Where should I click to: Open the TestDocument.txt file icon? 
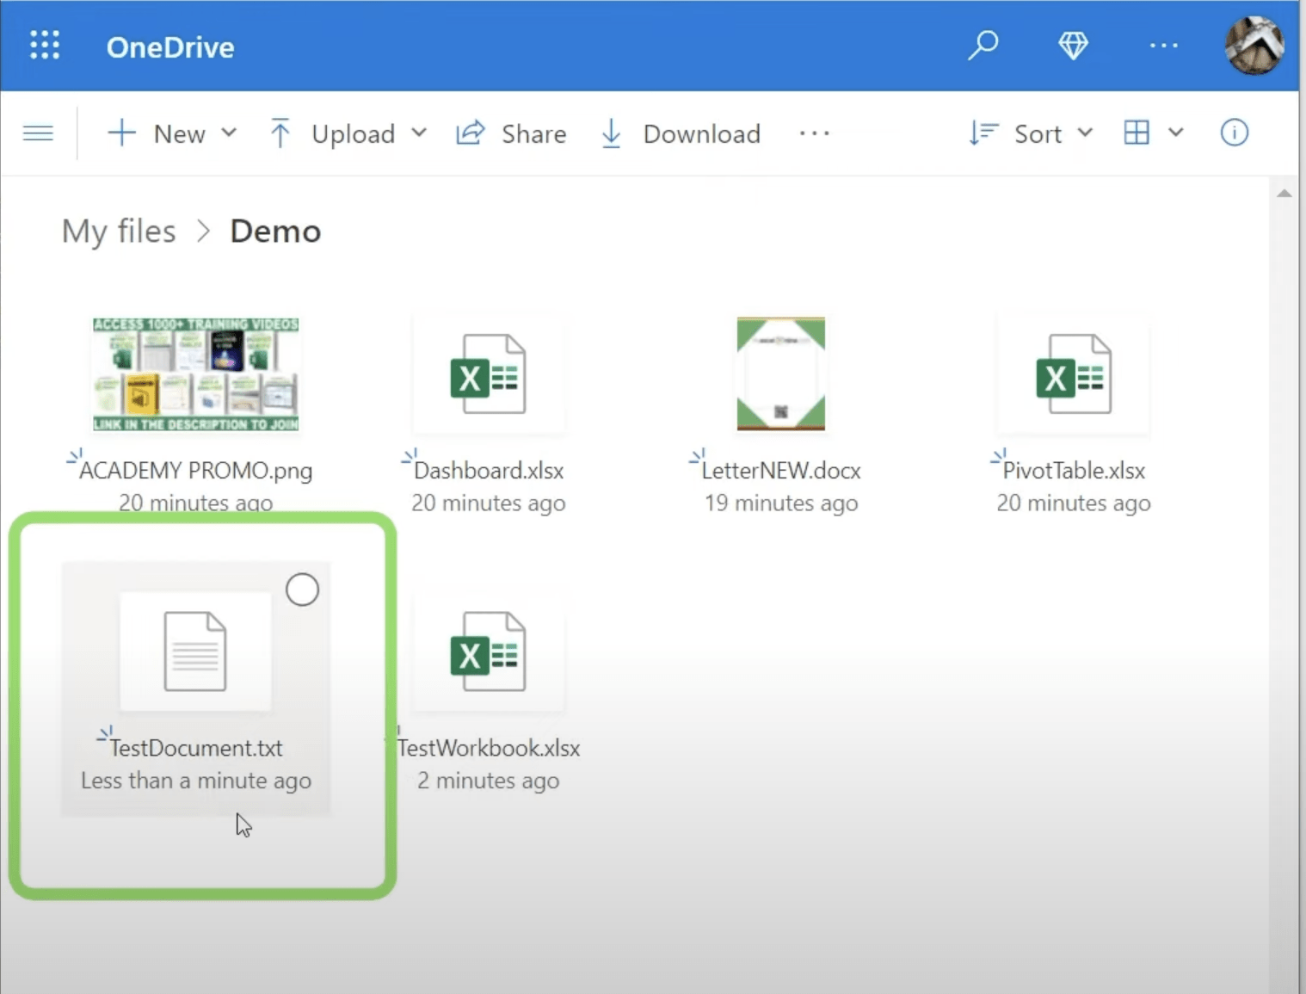(195, 651)
